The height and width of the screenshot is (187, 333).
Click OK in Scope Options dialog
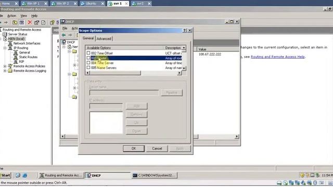(x=134, y=149)
